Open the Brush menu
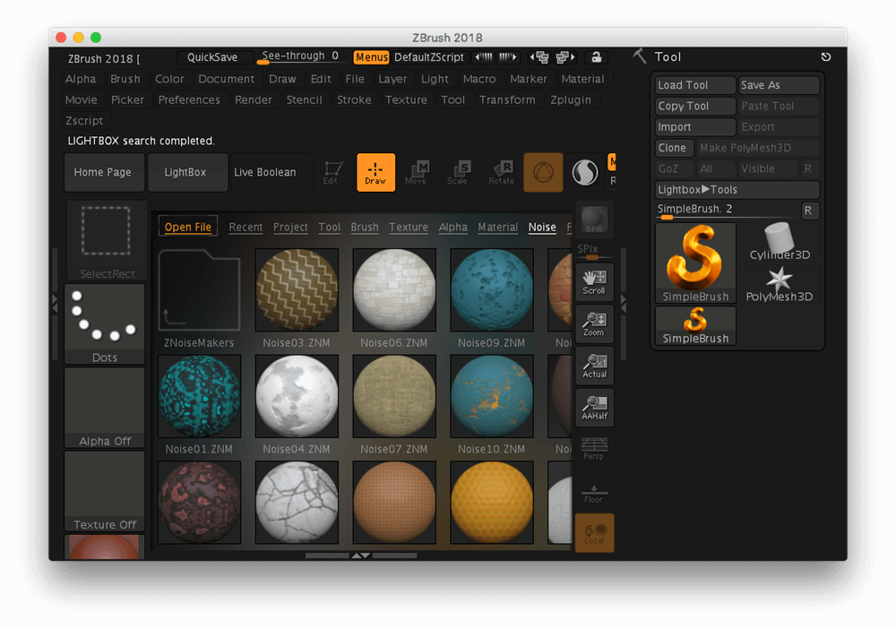The image size is (896, 630). click(125, 79)
